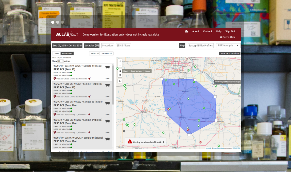Open the Leaflet attribution link
Screen dimensions: 291x172
[208, 148]
